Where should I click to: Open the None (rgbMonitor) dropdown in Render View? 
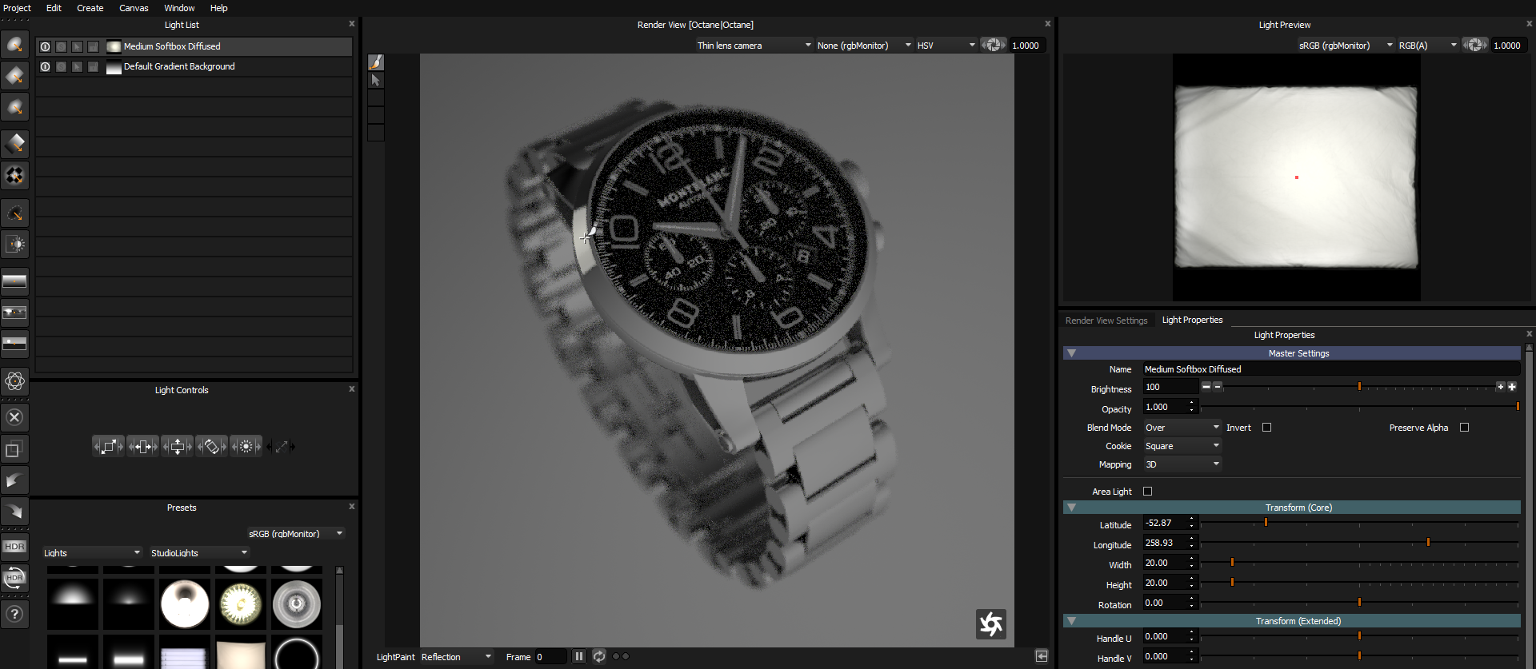863,46
